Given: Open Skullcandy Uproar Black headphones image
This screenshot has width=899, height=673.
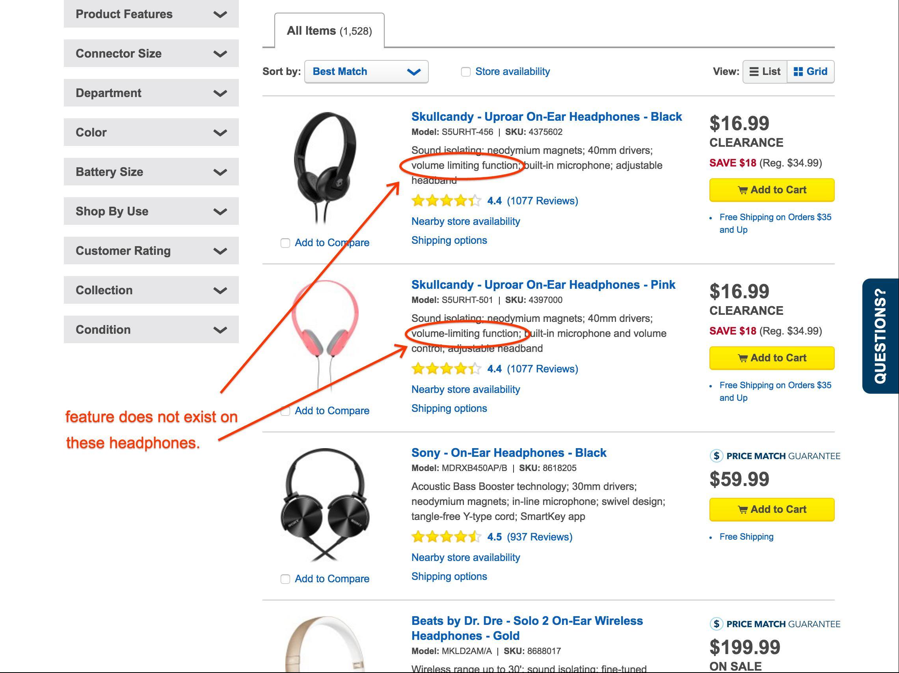Looking at the screenshot, I should point(325,168).
